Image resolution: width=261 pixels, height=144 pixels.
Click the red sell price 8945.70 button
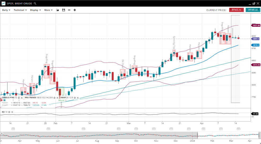pos(236,10)
